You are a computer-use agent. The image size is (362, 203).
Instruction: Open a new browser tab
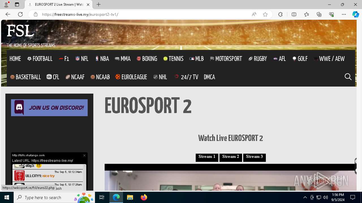point(98,5)
